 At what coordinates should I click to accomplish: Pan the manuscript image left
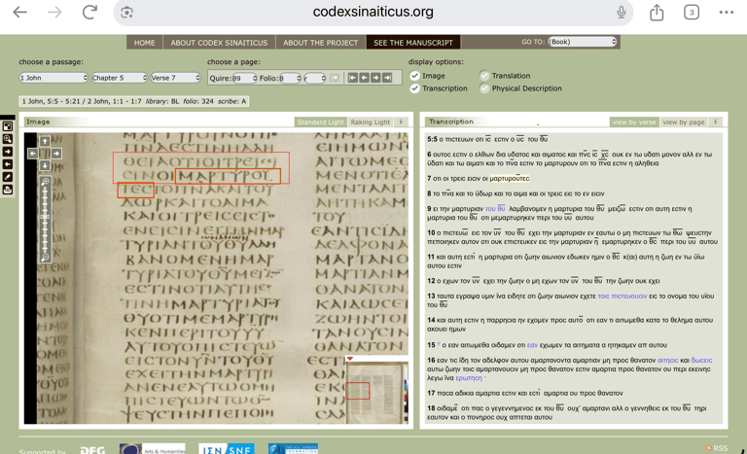[32, 154]
